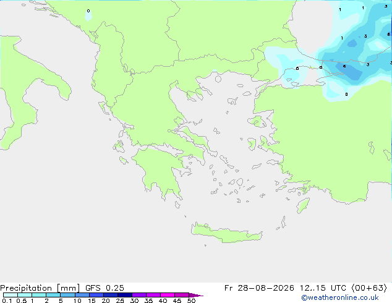Pick the 25–30 mm legend color swatch

coord(125,295)
